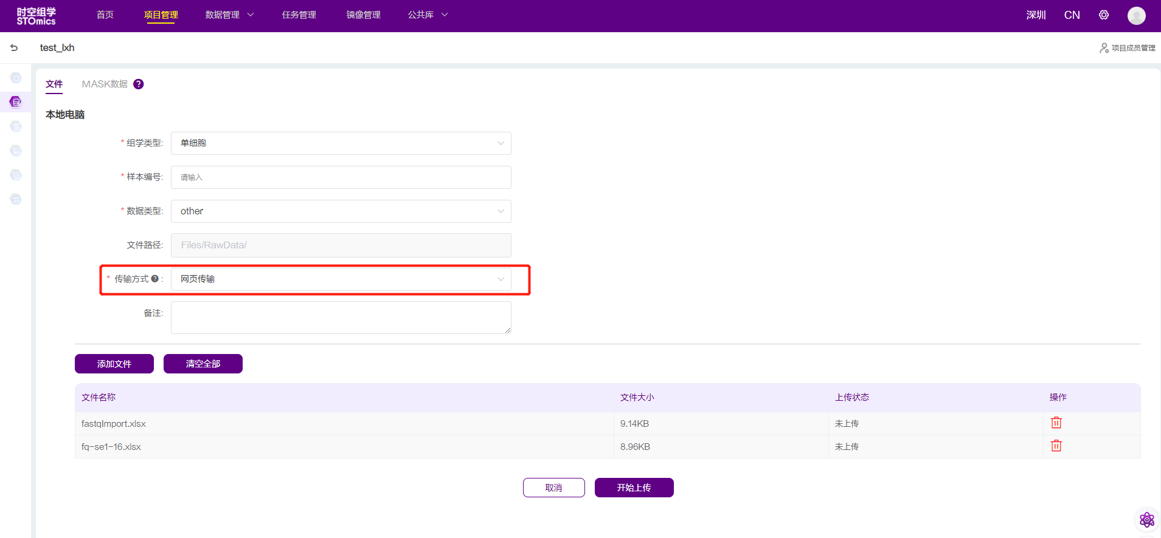Open the 数据类型 dropdown showing other
Image resolution: width=1161 pixels, height=538 pixels.
(341, 211)
